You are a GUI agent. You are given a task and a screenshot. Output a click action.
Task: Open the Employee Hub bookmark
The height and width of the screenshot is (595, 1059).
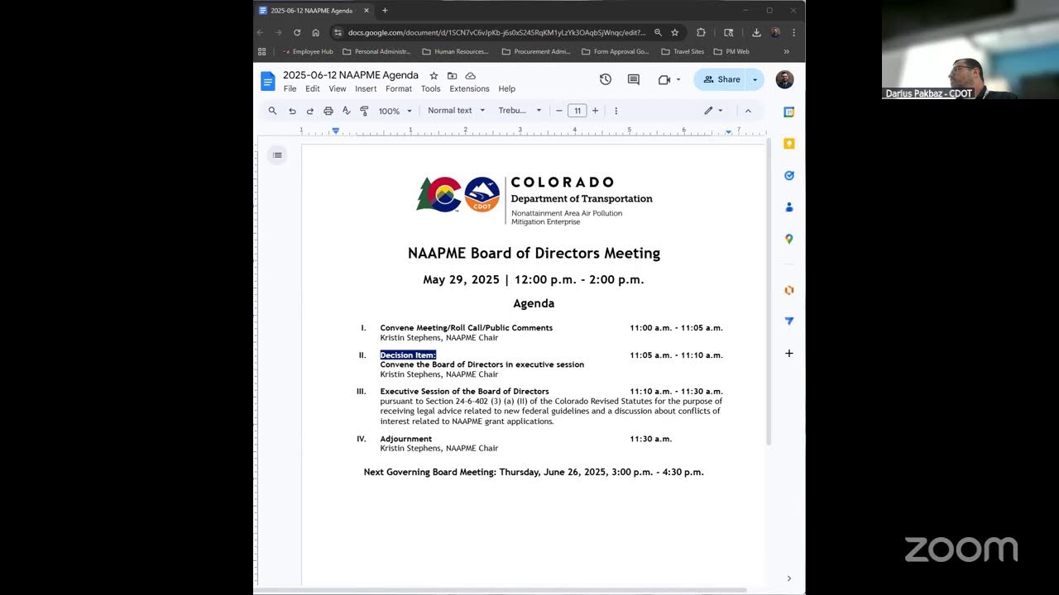coord(308,51)
